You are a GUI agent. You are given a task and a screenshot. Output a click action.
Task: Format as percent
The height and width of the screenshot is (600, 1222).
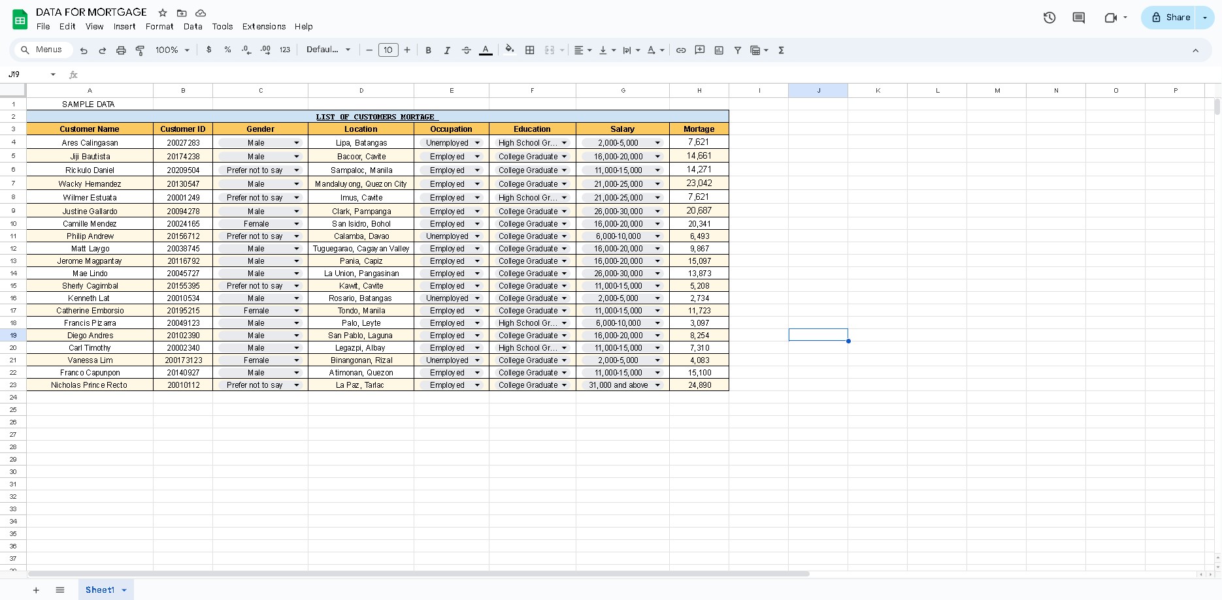pos(227,50)
